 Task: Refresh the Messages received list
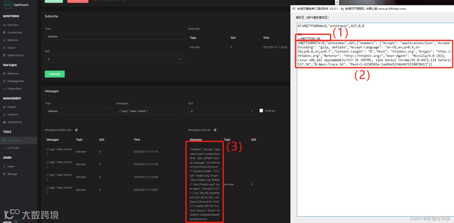pyautogui.click(x=215, y=130)
